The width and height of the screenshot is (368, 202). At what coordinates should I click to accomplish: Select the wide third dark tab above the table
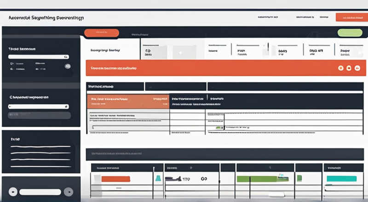[285, 86]
